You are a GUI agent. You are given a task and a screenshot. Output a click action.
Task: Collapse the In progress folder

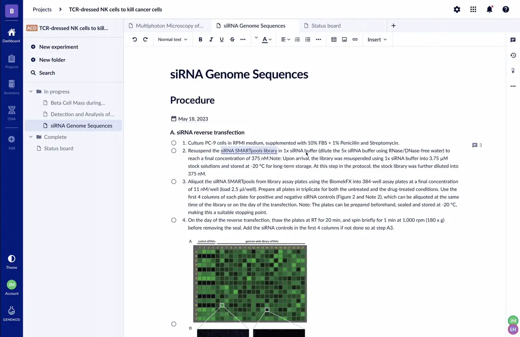pyautogui.click(x=31, y=91)
